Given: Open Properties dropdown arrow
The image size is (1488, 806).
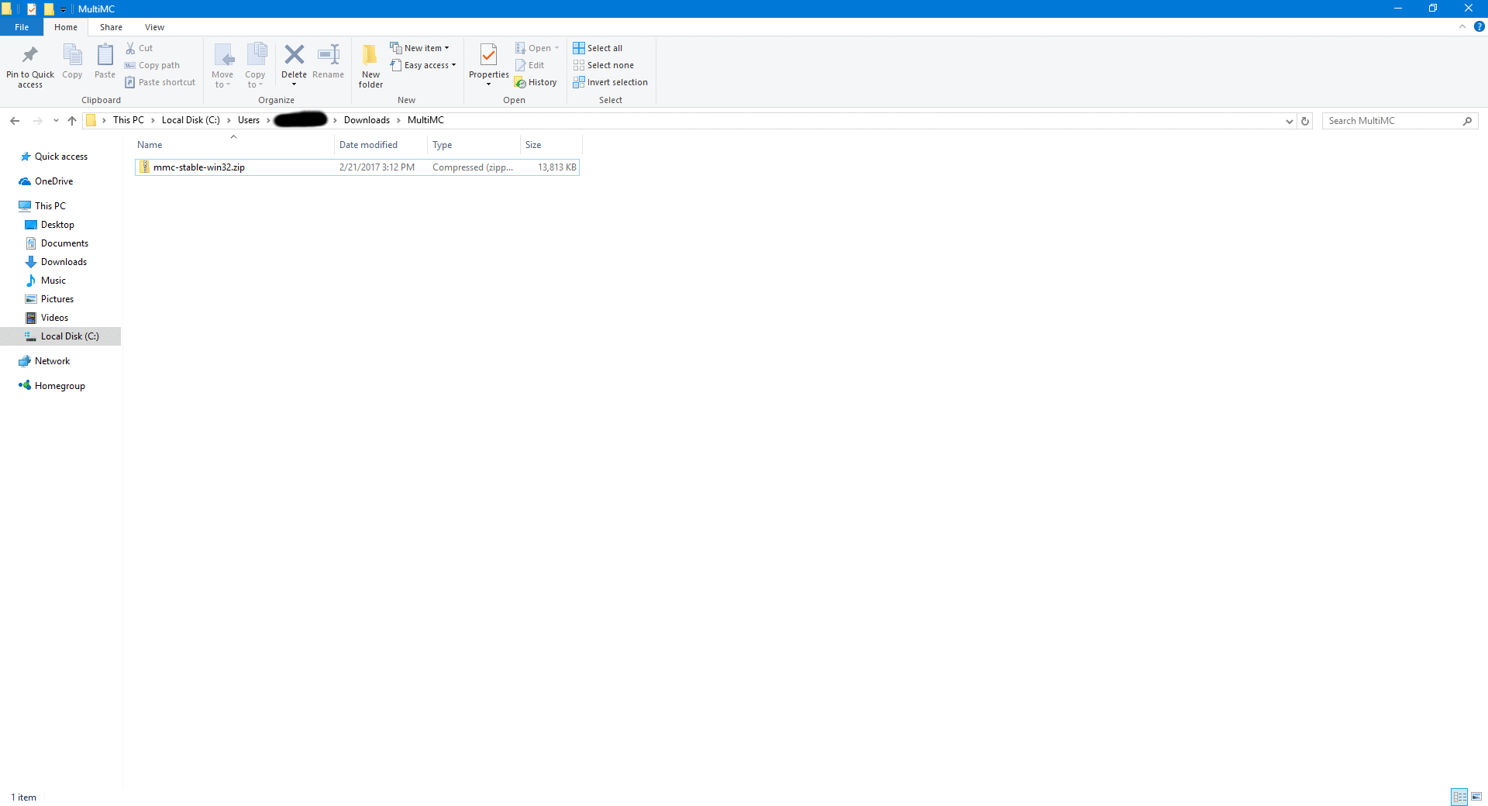Looking at the screenshot, I should [x=489, y=84].
